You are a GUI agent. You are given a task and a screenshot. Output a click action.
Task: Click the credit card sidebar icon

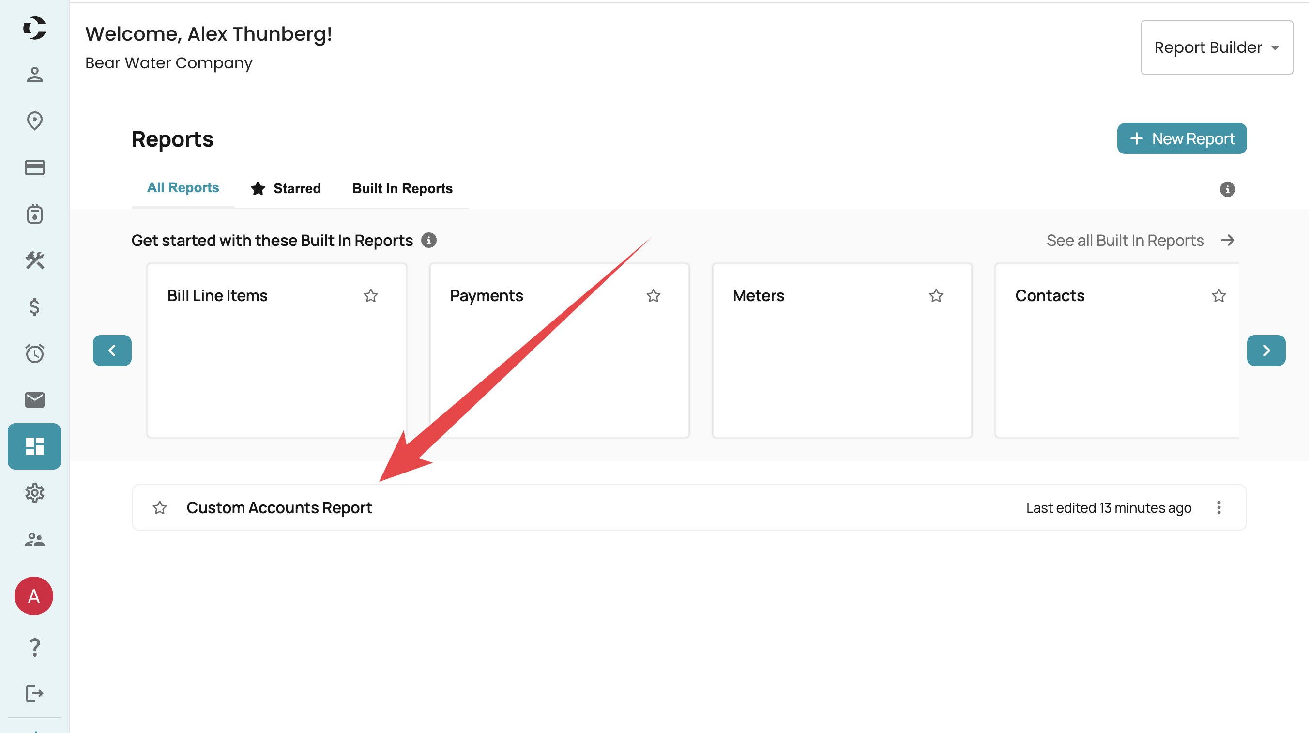(34, 167)
